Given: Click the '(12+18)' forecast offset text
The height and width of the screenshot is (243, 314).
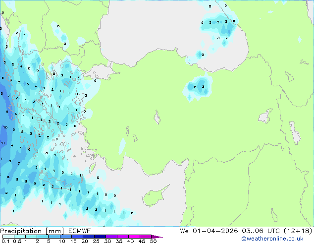Looking at the screenshot, I should pos(298,231).
